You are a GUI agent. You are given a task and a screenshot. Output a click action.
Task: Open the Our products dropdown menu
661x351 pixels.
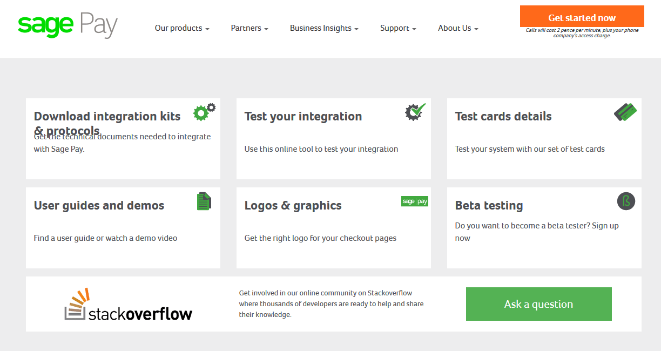[x=182, y=28]
